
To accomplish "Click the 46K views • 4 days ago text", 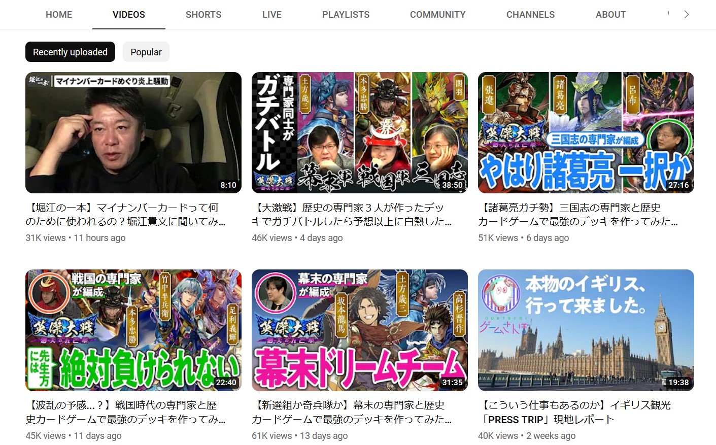I will pyautogui.click(x=297, y=238).
